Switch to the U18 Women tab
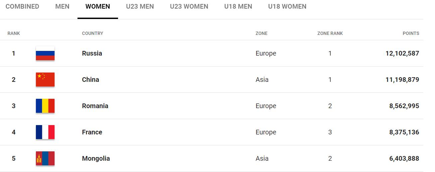This screenshot has width=435, height=172. coord(287,7)
